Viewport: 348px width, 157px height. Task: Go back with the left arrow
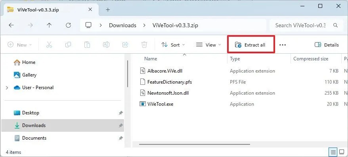(x=11, y=25)
